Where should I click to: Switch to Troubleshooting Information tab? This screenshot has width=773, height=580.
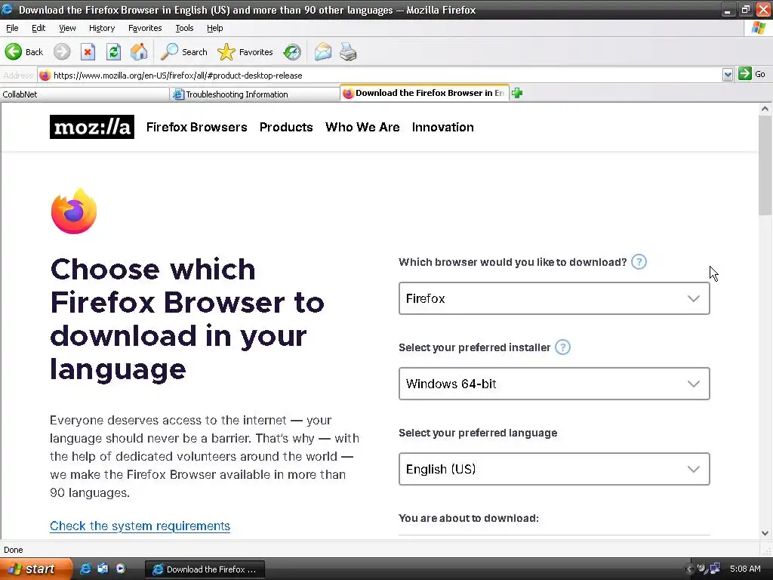click(x=255, y=94)
